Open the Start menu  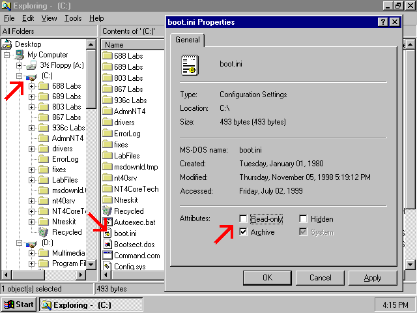point(19,305)
